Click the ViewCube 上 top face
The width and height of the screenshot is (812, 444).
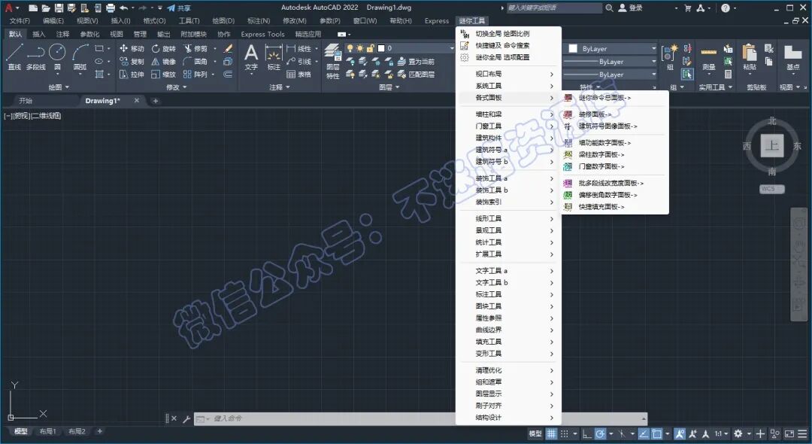(772, 145)
